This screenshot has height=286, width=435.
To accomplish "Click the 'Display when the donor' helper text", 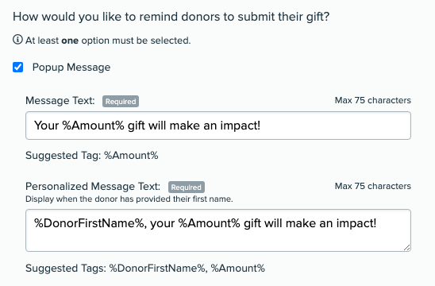I will point(129,199).
